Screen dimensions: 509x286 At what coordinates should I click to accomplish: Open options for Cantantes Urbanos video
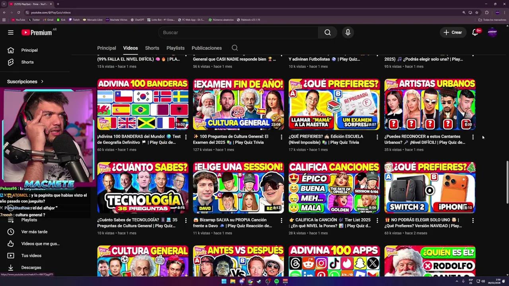[473, 137]
